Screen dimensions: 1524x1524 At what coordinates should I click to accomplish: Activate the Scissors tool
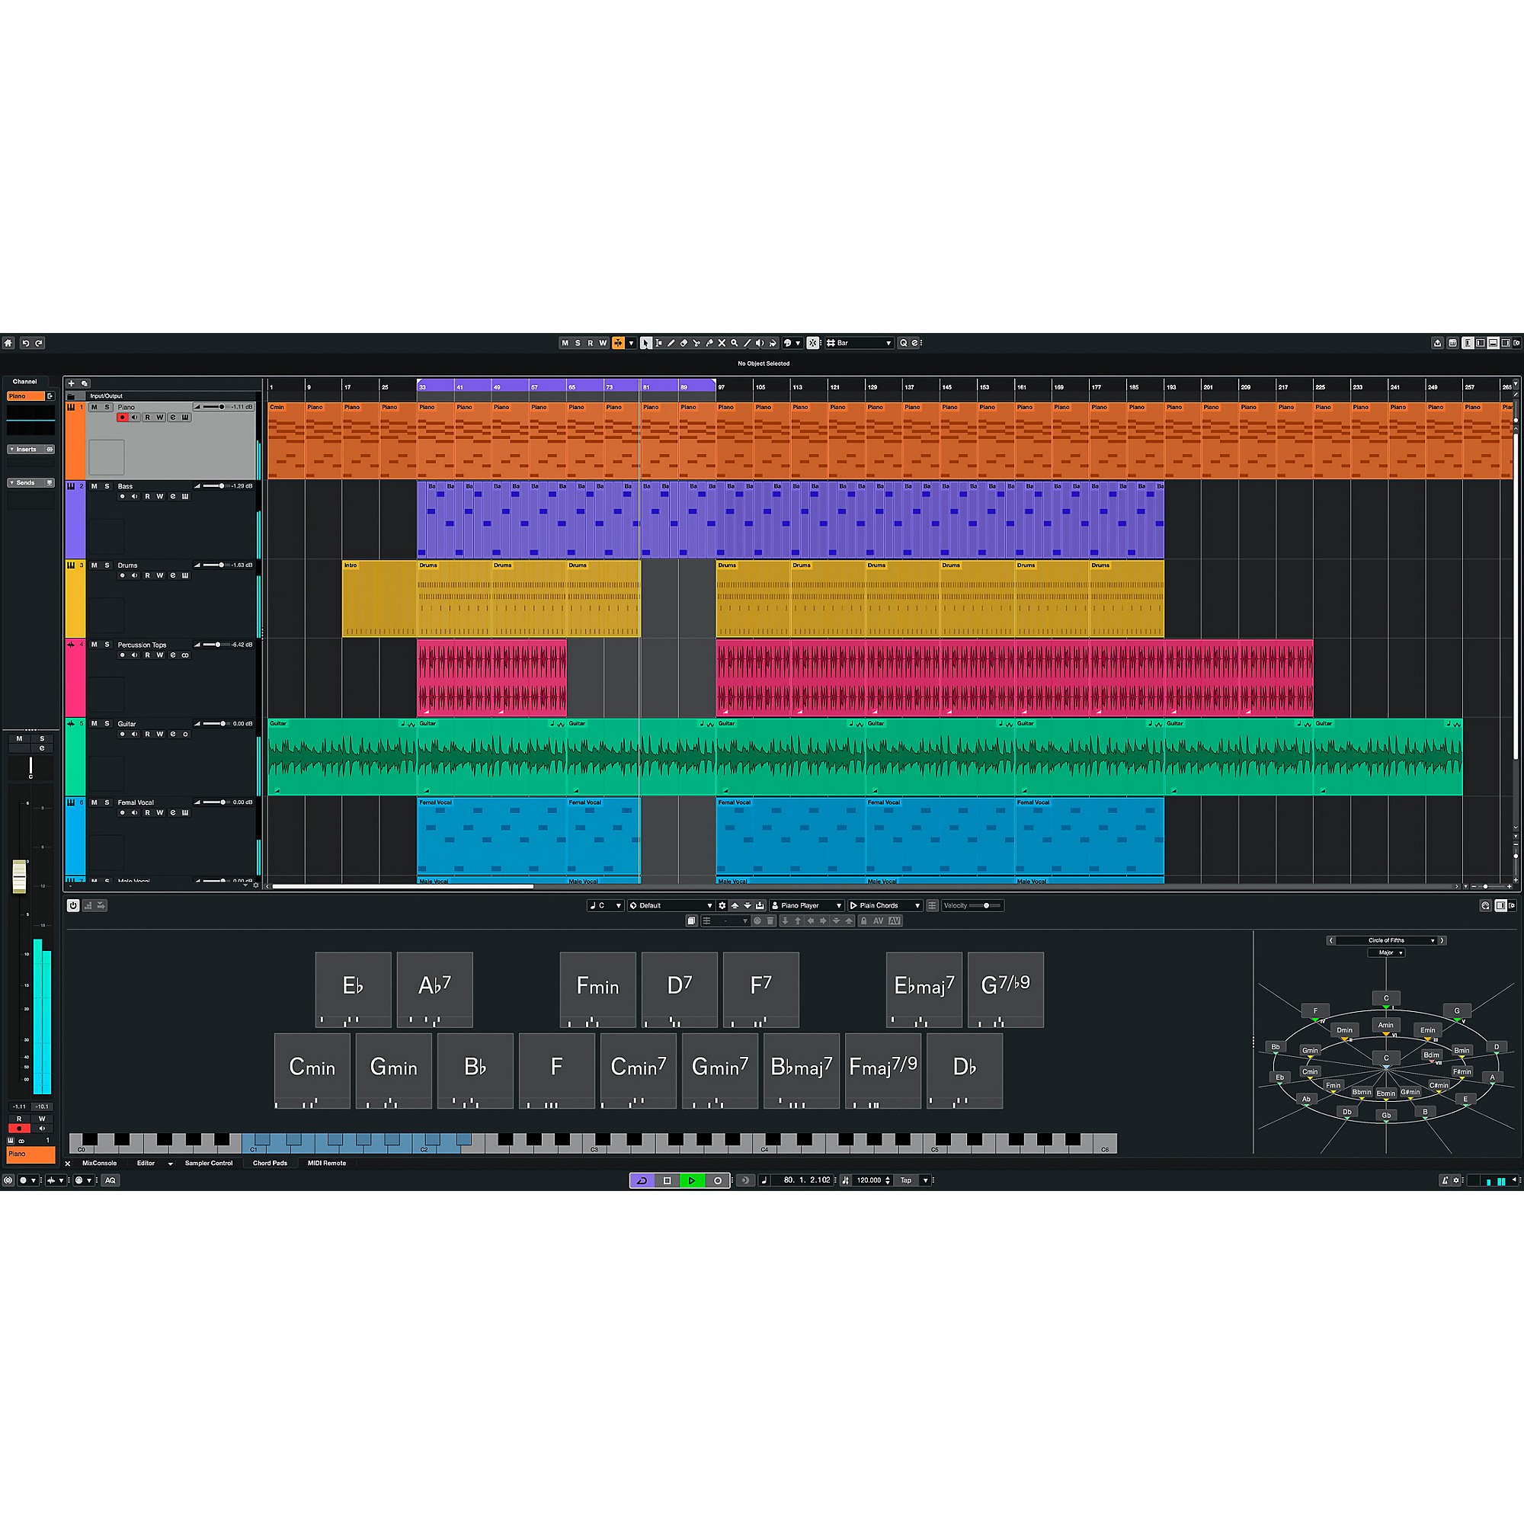(x=697, y=342)
